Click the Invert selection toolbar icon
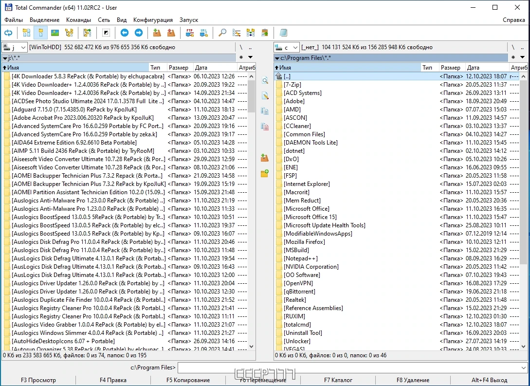530x386 pixels. click(x=106, y=33)
